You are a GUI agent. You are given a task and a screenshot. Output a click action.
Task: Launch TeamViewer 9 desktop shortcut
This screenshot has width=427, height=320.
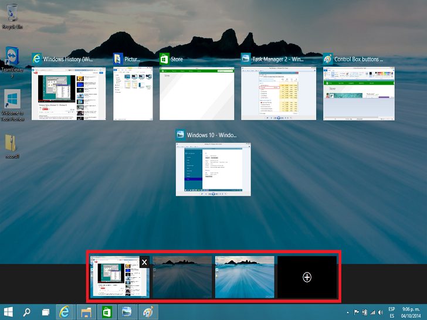(12, 62)
